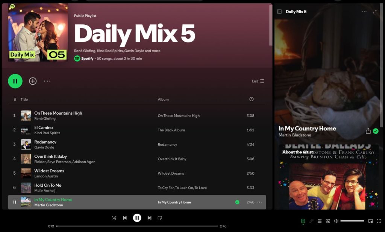Pause icon in the In My Country Home row

(15, 202)
